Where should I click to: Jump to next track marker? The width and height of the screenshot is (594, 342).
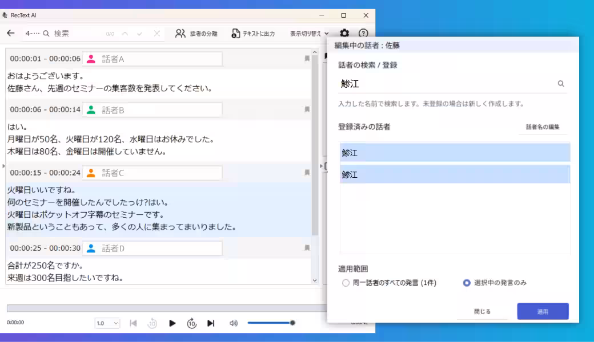pos(211,322)
